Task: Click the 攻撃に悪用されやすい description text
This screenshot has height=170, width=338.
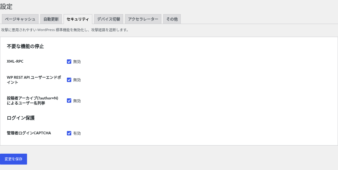Action: point(65,30)
